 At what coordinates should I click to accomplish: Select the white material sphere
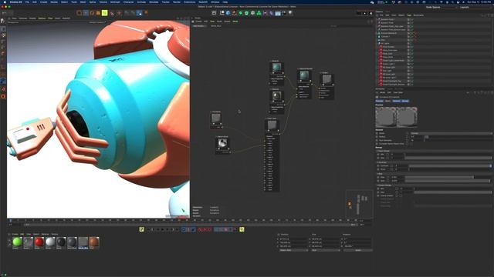(50, 242)
